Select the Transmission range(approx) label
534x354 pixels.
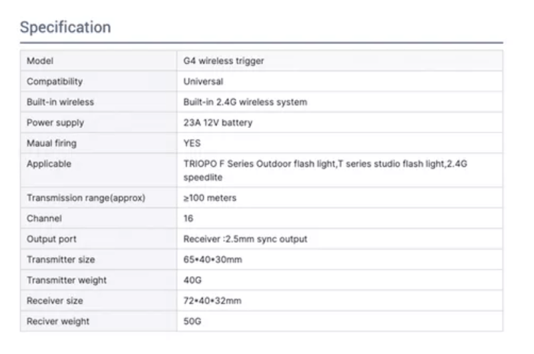coord(86,198)
